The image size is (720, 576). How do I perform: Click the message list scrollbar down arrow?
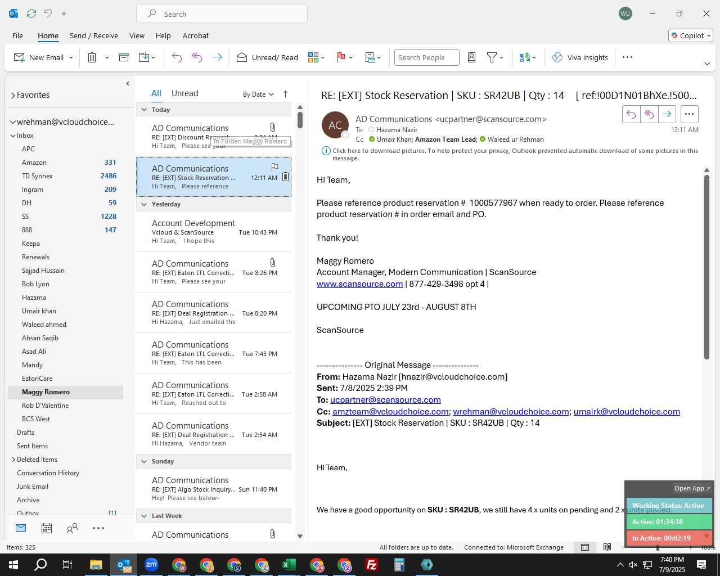pyautogui.click(x=300, y=537)
